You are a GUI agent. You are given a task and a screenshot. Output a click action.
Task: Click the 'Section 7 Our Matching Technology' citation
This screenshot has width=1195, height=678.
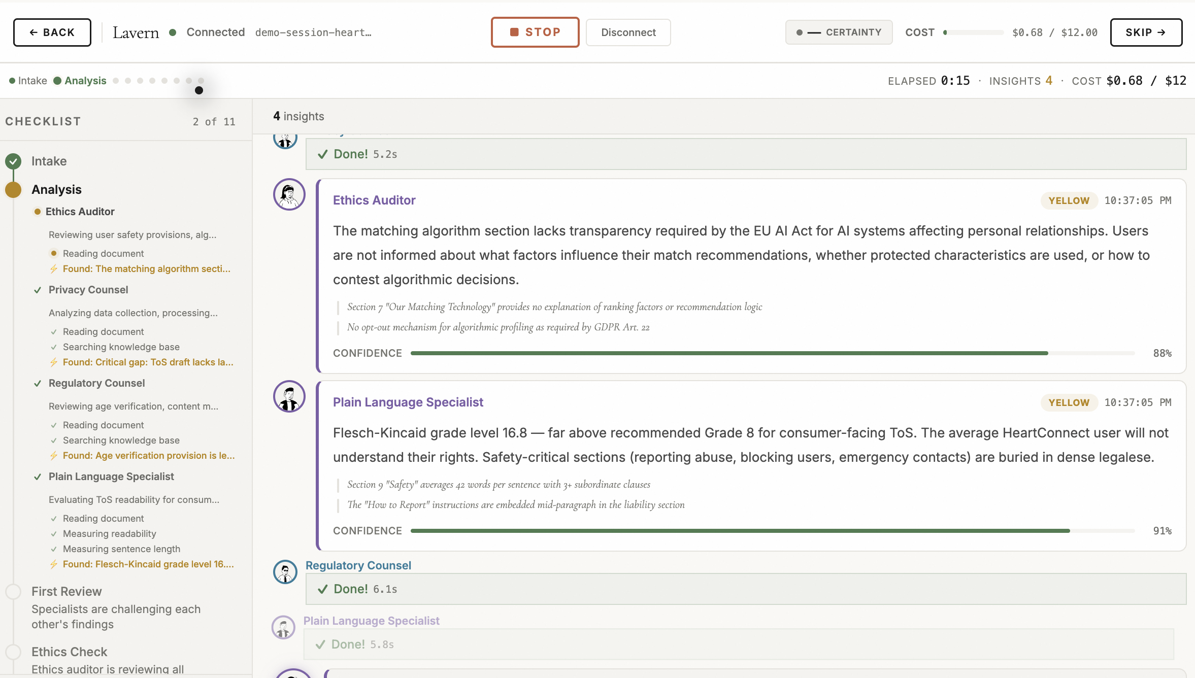point(555,307)
